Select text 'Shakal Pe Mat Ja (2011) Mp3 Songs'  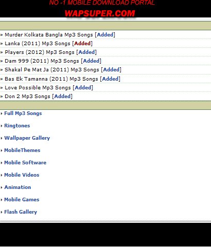click(52, 70)
